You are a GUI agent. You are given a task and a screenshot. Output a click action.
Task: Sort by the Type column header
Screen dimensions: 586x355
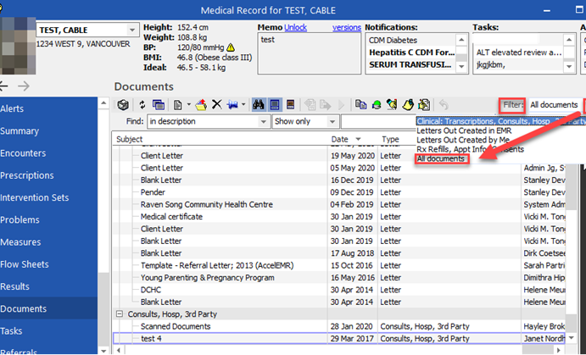point(396,139)
